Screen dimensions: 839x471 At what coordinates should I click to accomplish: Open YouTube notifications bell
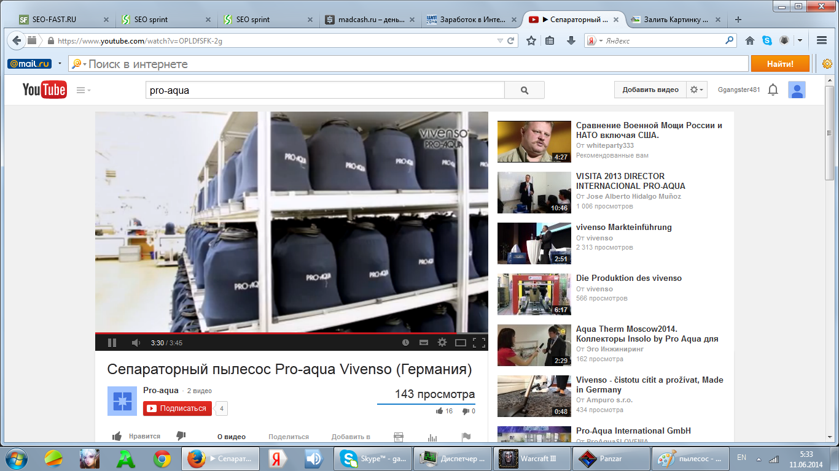click(773, 90)
